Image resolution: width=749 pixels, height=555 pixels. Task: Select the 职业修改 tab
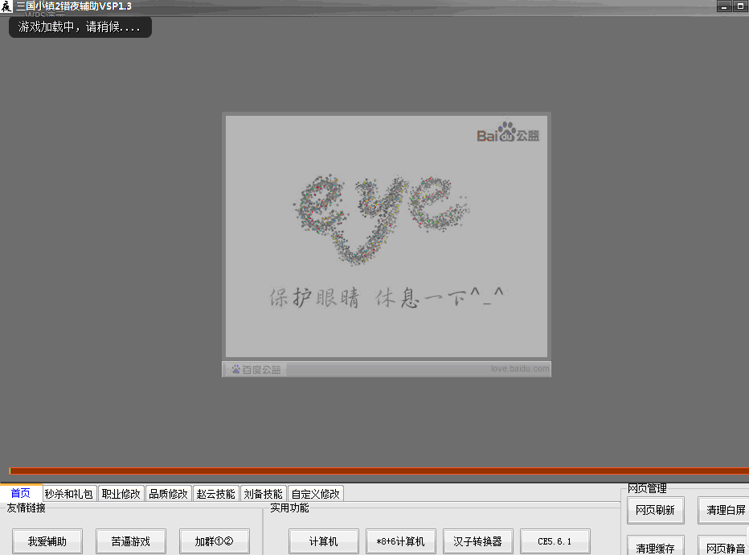[x=121, y=494]
